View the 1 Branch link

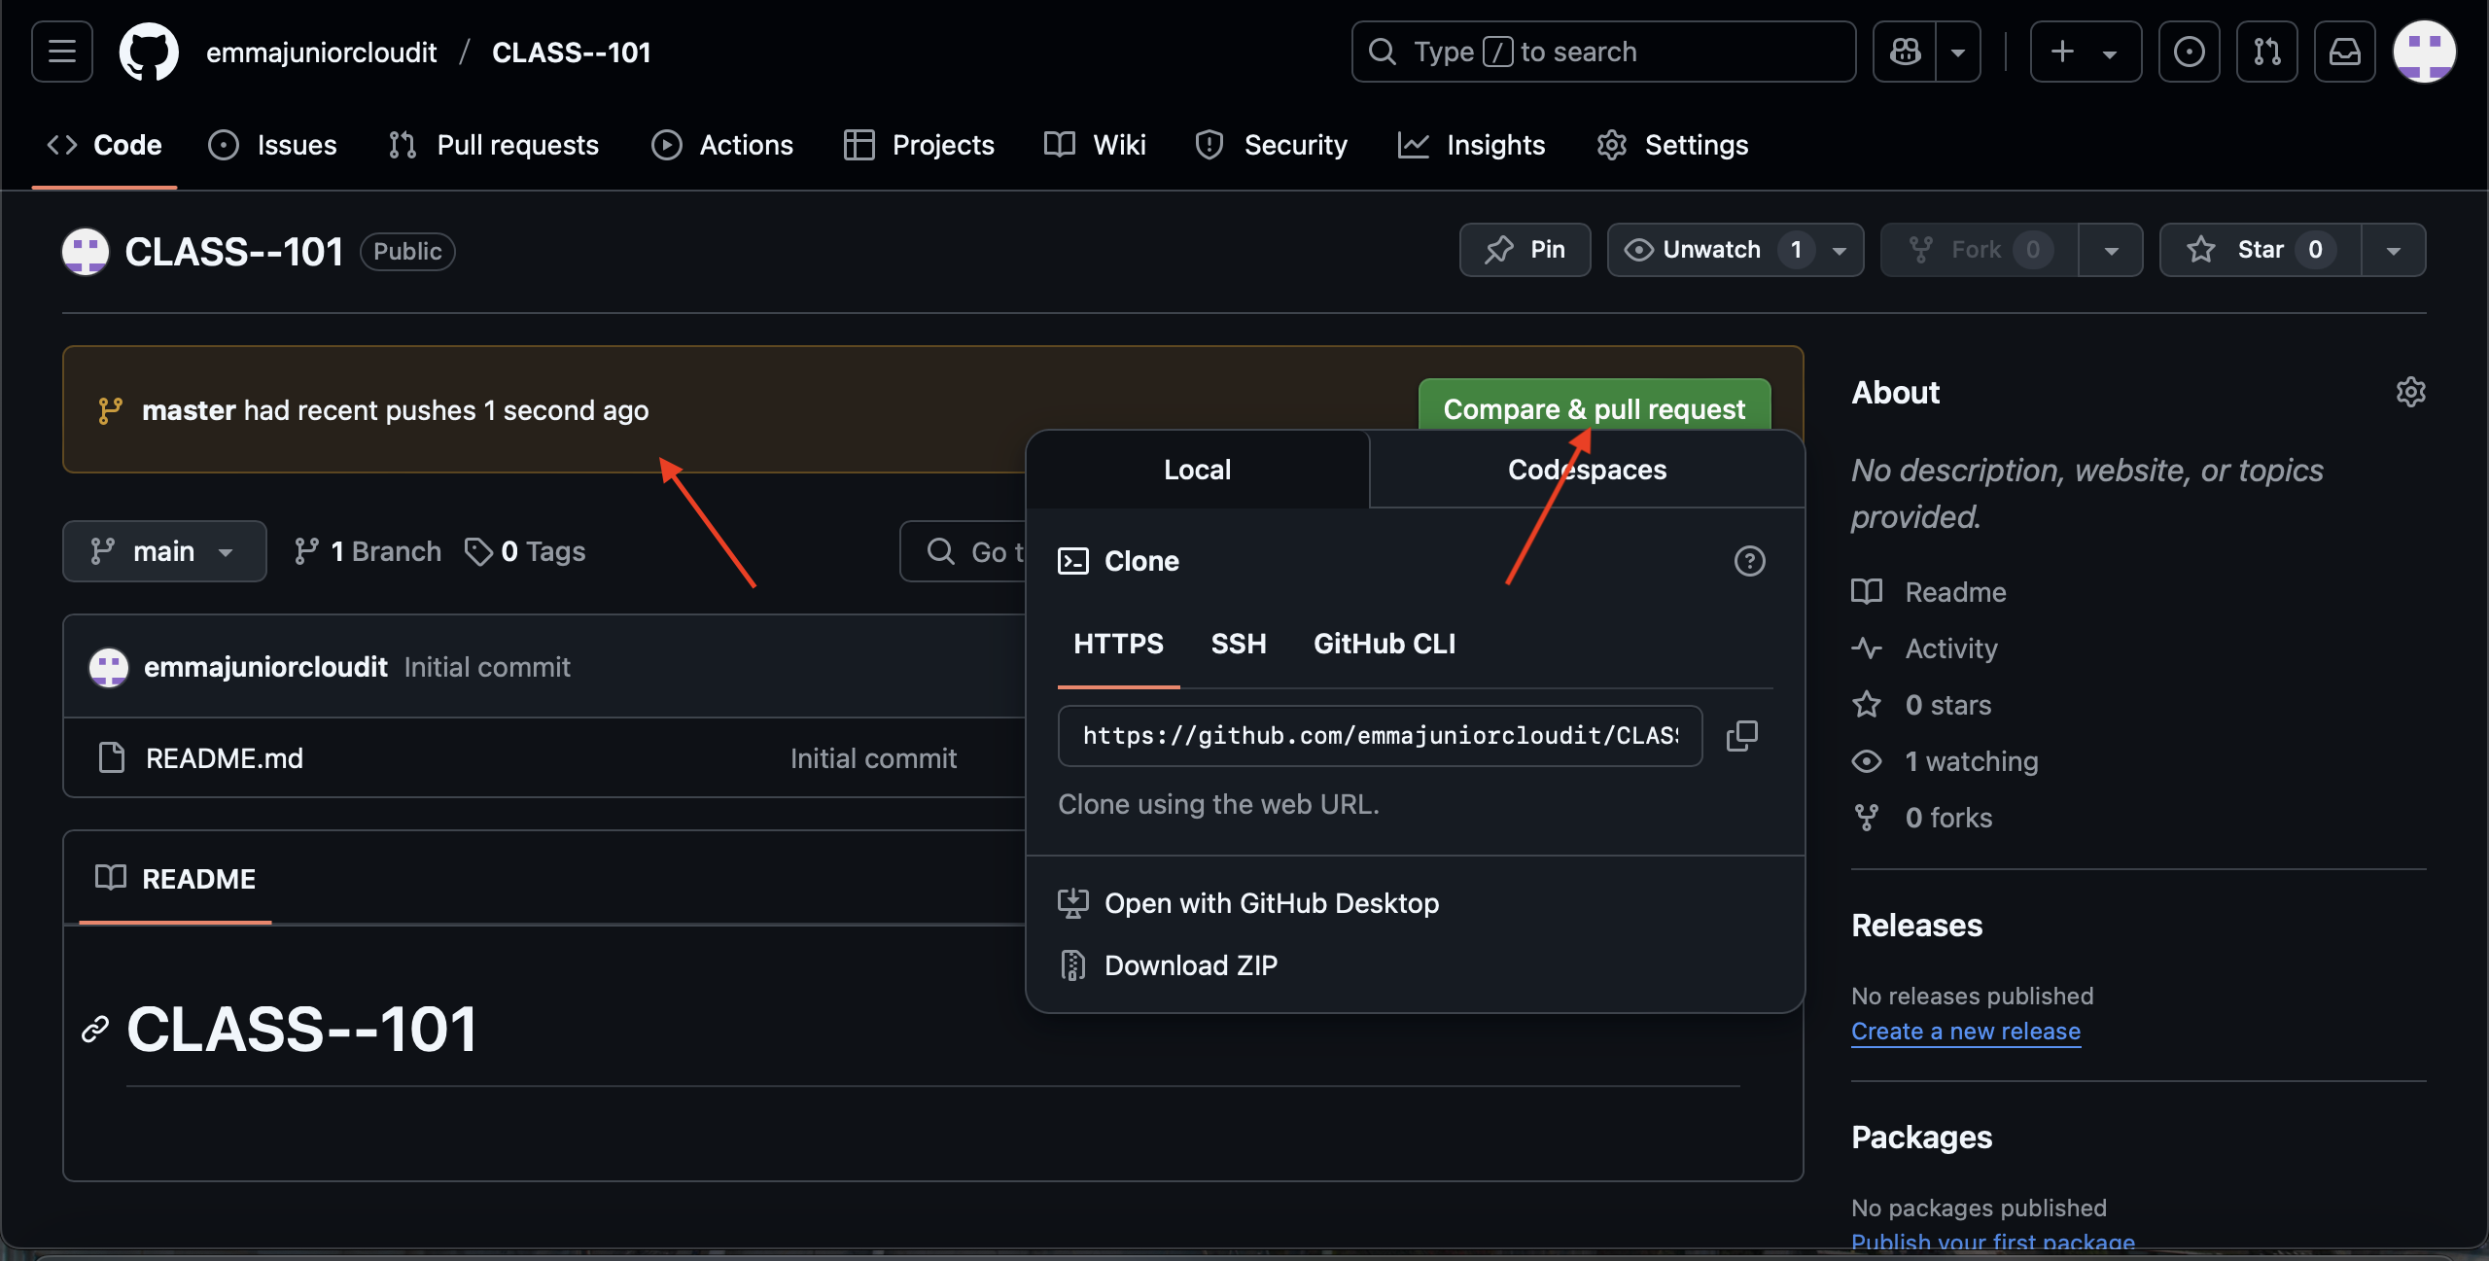click(x=368, y=551)
